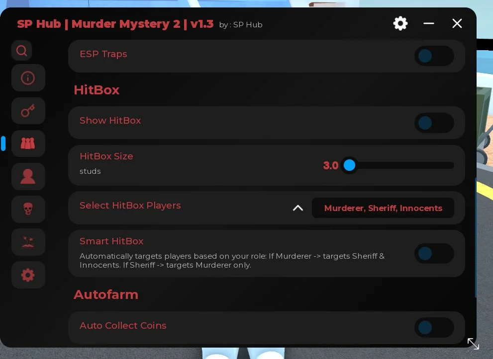
Task: Minimize the SP Hub window
Action: 428,23
